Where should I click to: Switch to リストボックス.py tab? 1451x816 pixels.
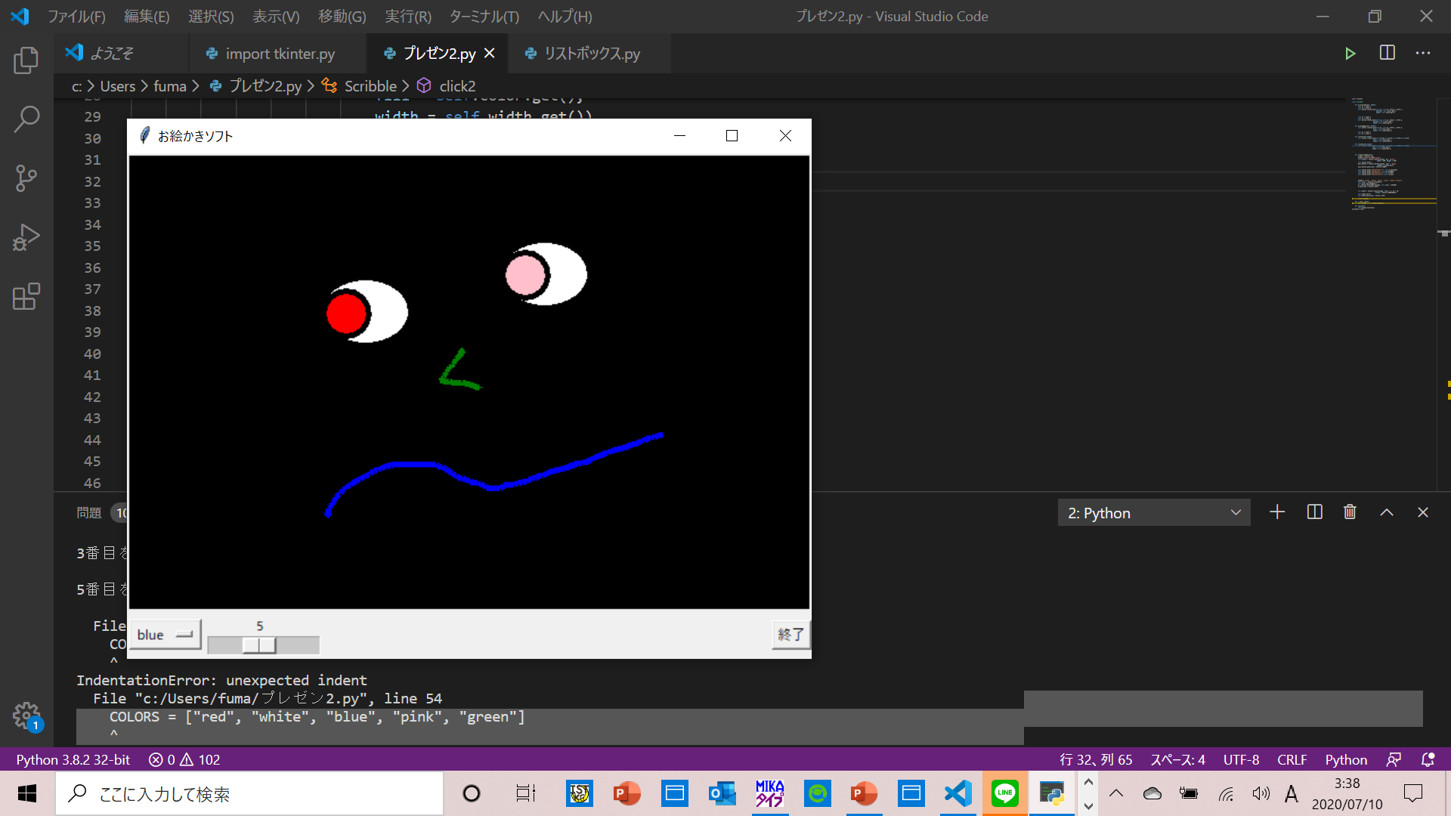[x=590, y=54]
